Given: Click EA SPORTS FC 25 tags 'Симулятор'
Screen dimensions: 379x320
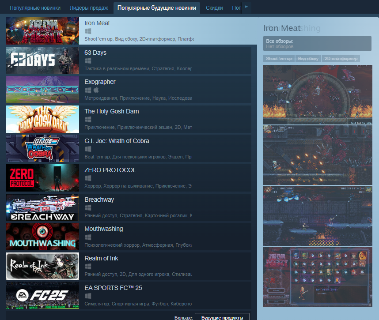Looking at the screenshot, I should tap(97, 304).
